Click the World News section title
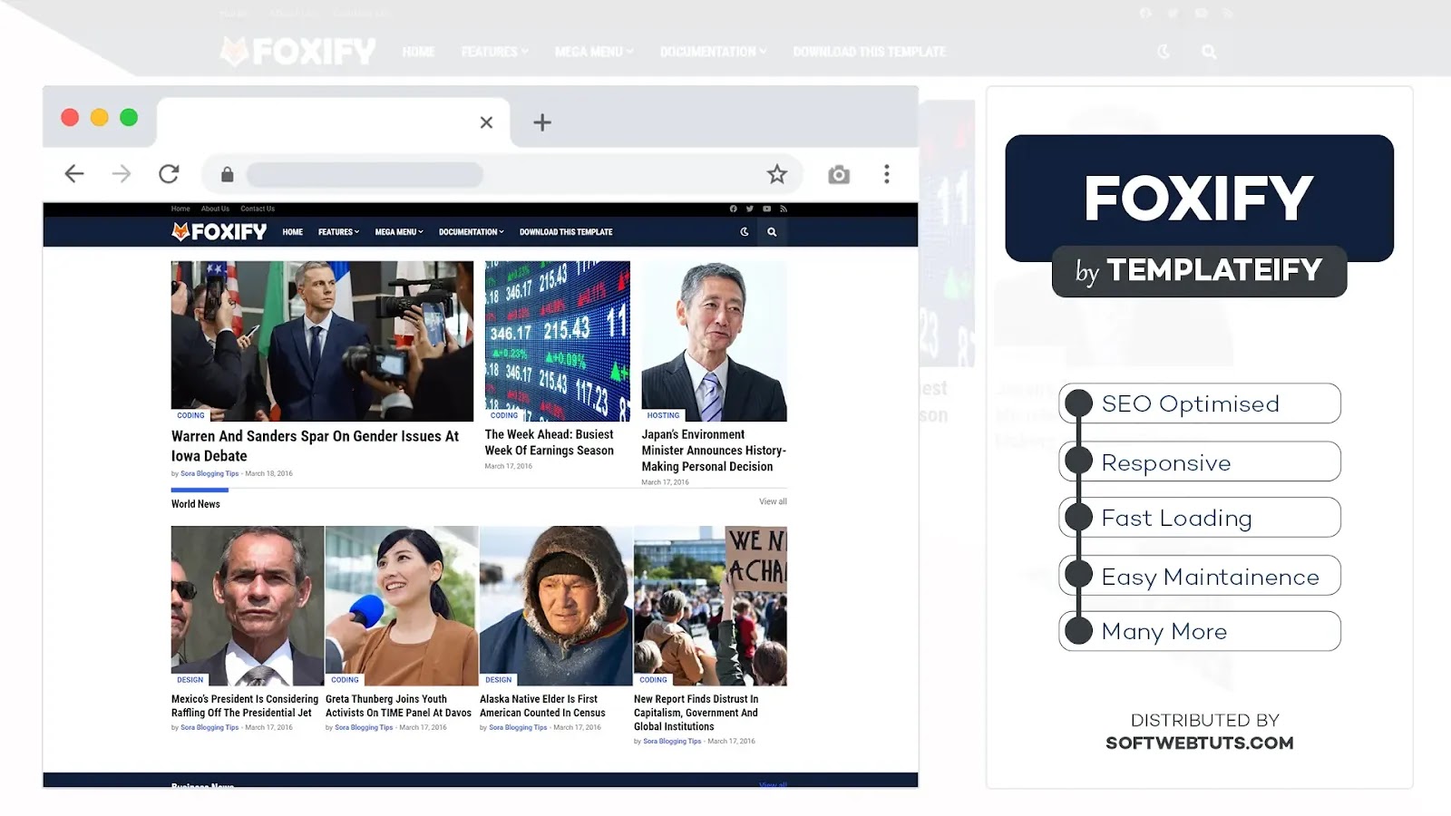The image size is (1451, 816). [x=196, y=504]
